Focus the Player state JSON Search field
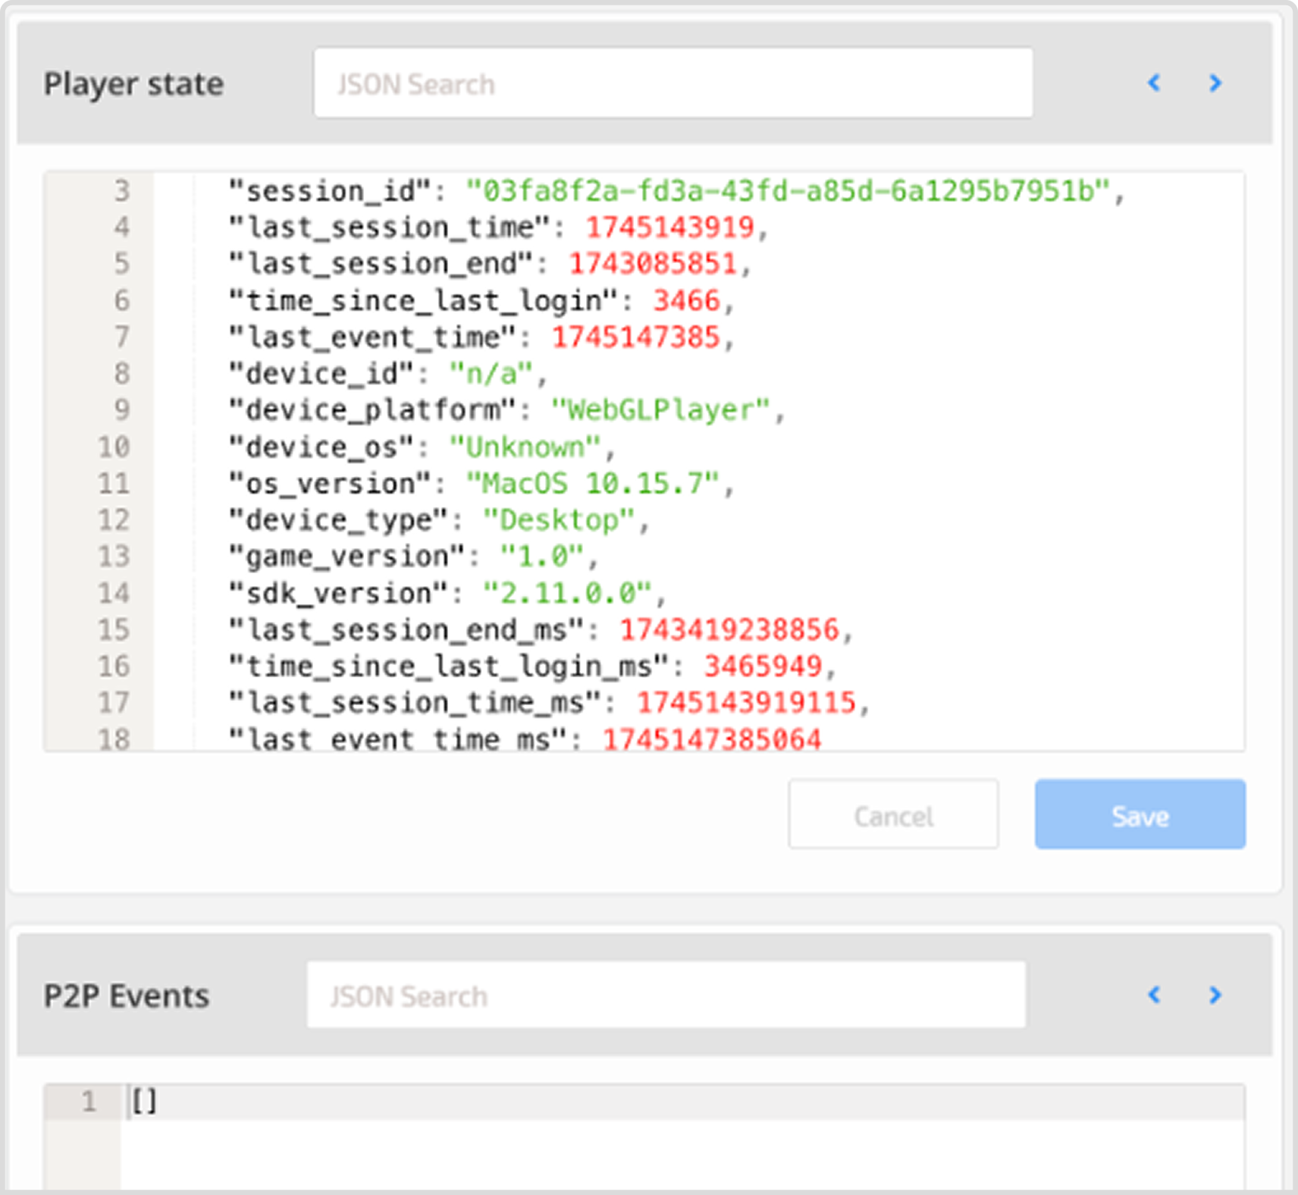This screenshot has height=1195, width=1298. pos(673,83)
